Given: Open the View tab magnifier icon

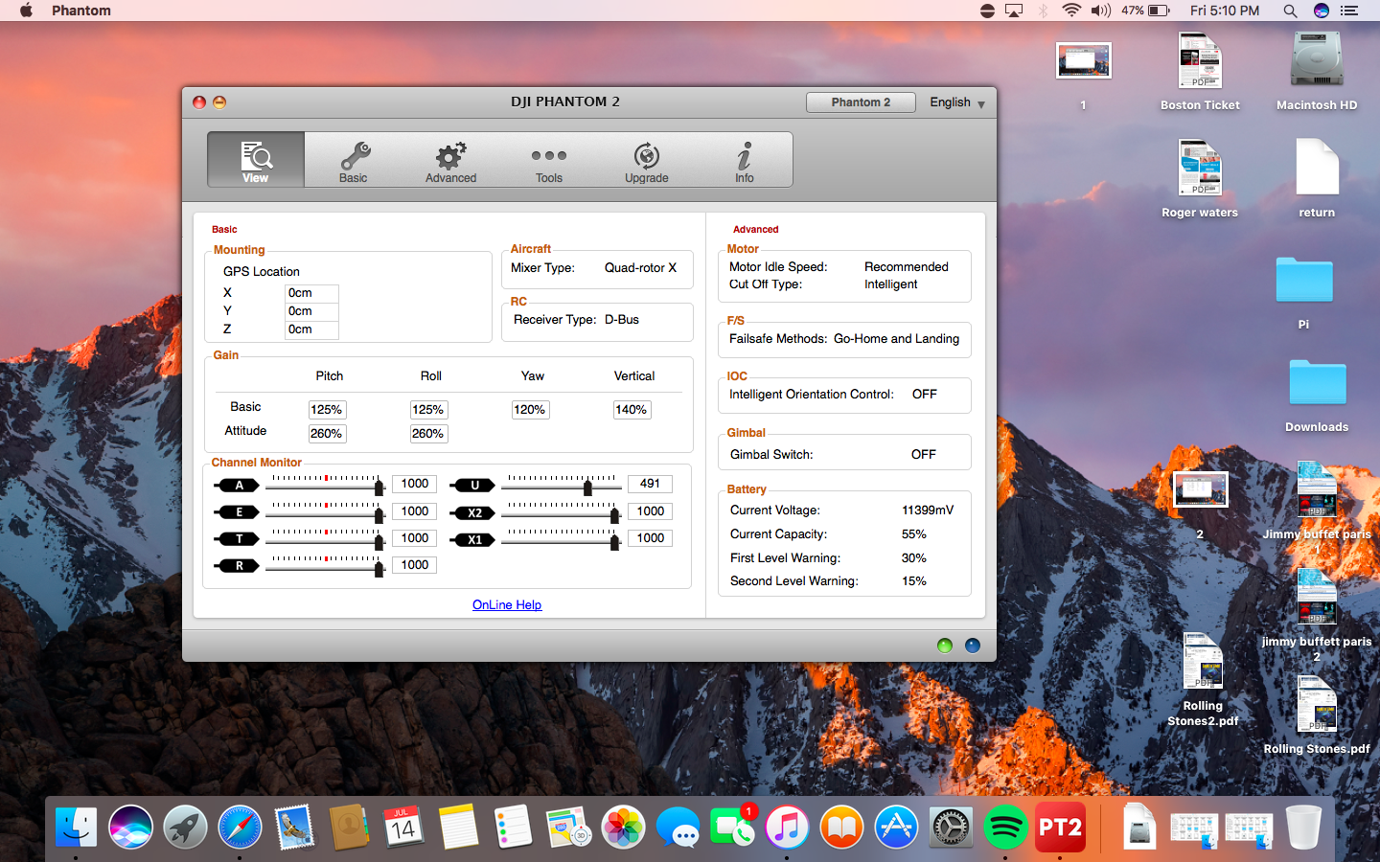Looking at the screenshot, I should tap(256, 160).
